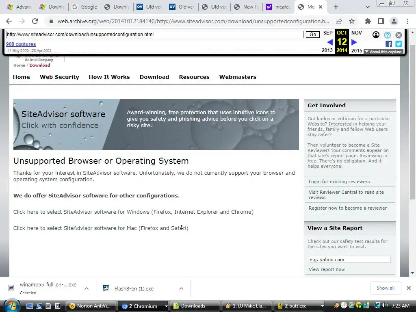Close the Wayback Machine toolbar

(399, 35)
